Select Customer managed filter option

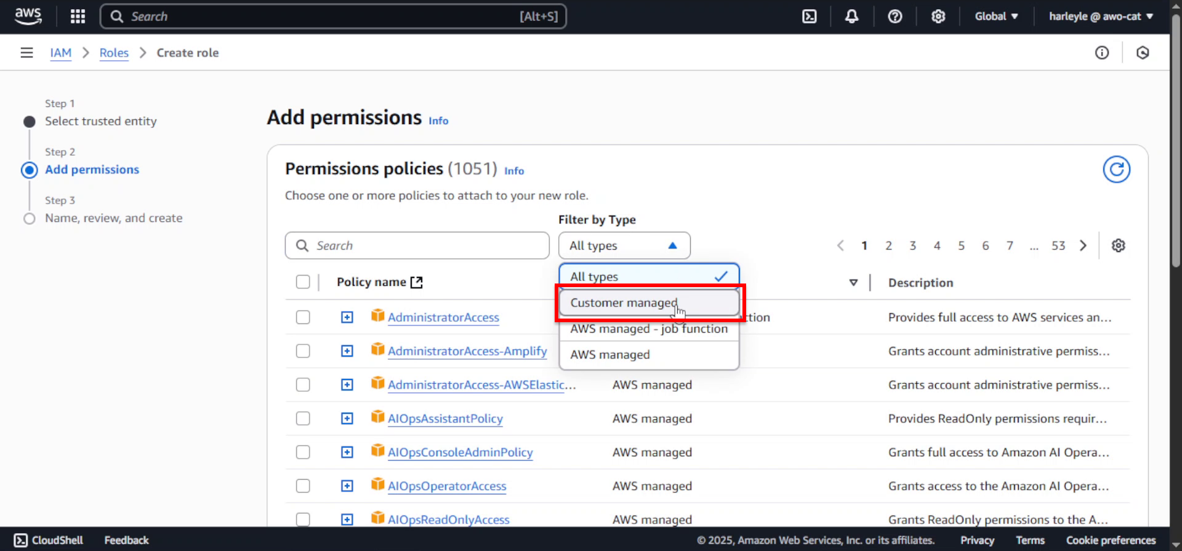point(649,303)
